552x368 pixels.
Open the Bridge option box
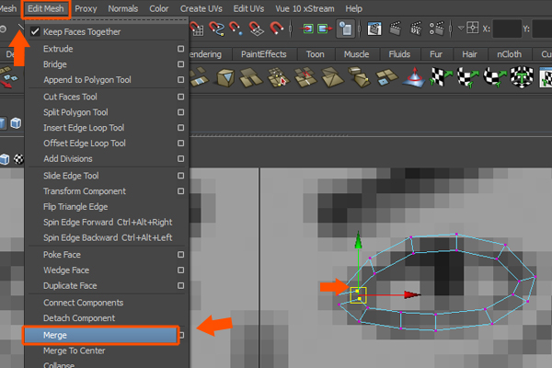pyautogui.click(x=180, y=64)
